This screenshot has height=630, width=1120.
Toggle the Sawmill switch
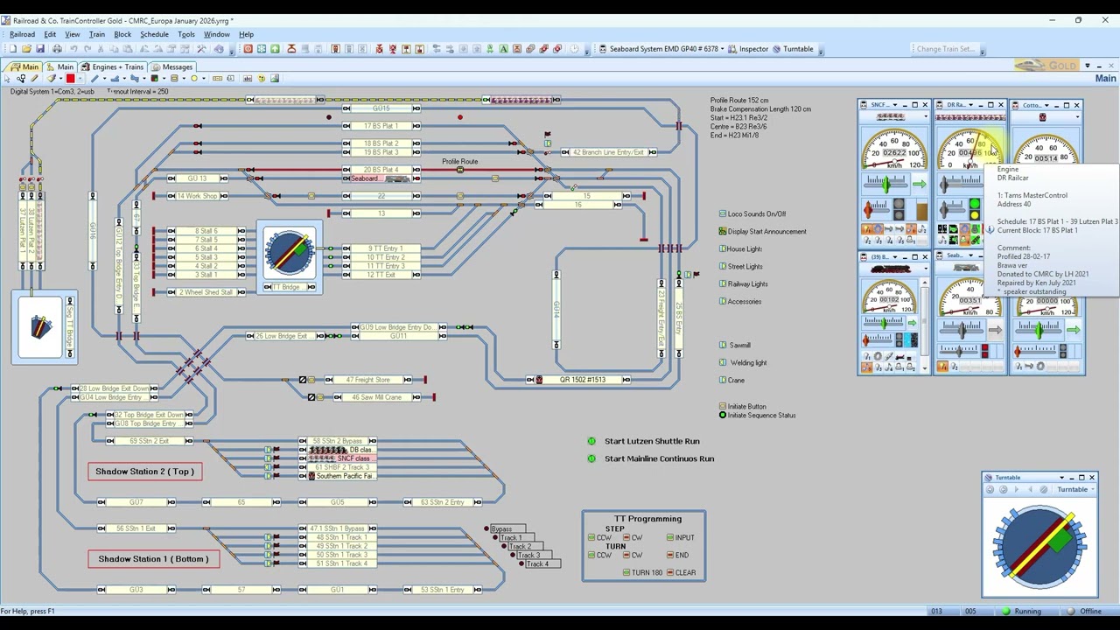(723, 345)
